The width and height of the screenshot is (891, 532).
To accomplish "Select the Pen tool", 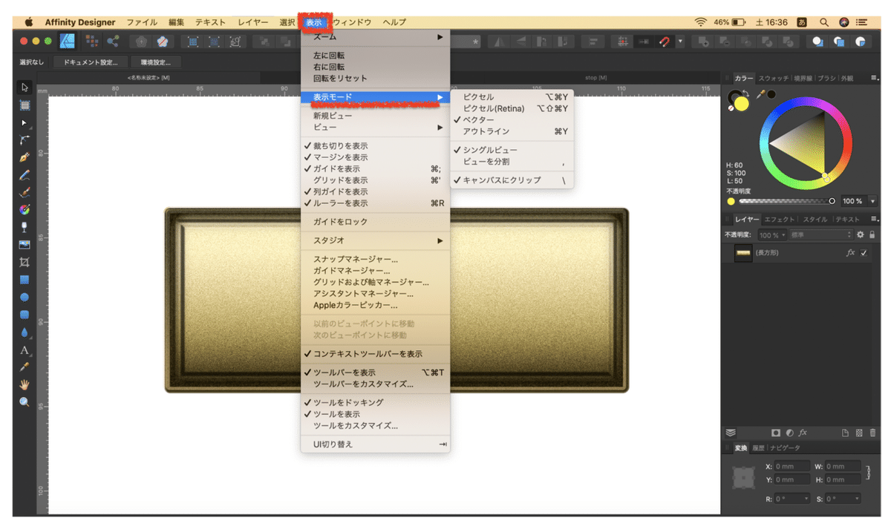I will tap(25, 157).
